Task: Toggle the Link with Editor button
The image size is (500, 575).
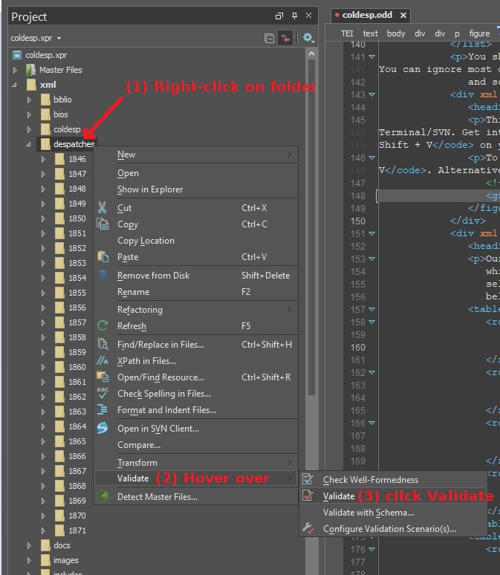Action: click(285, 38)
